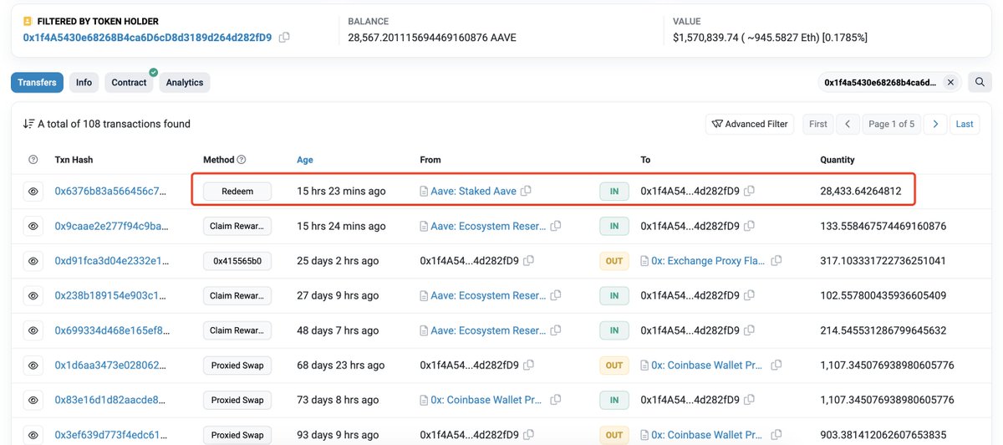Screen dimensions: 1003x445
Task: Open the Contract tab
Action: coord(130,82)
